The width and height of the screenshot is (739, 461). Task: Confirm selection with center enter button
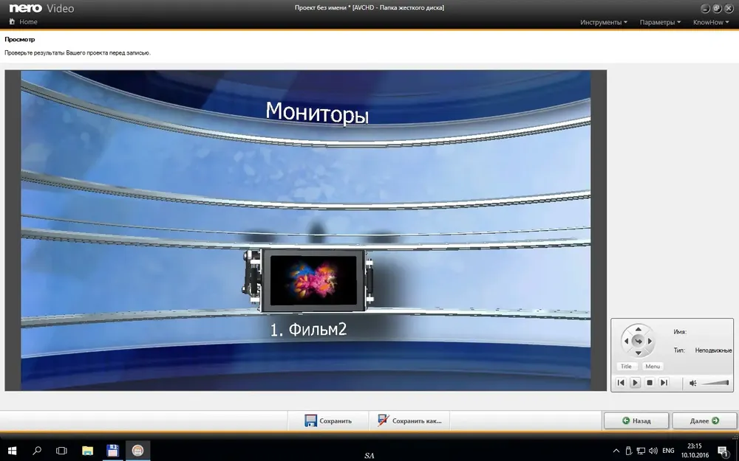[638, 341]
